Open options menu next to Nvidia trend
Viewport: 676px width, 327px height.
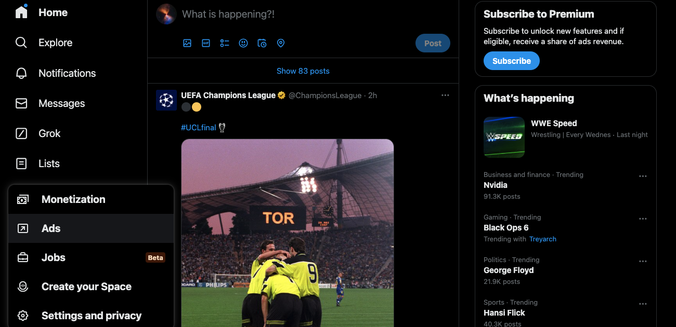click(x=643, y=176)
